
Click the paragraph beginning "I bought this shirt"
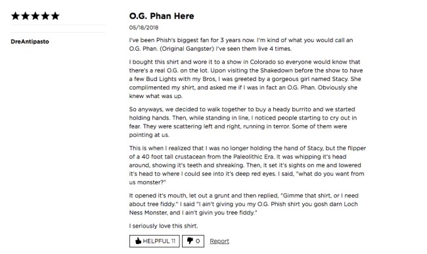(246, 79)
